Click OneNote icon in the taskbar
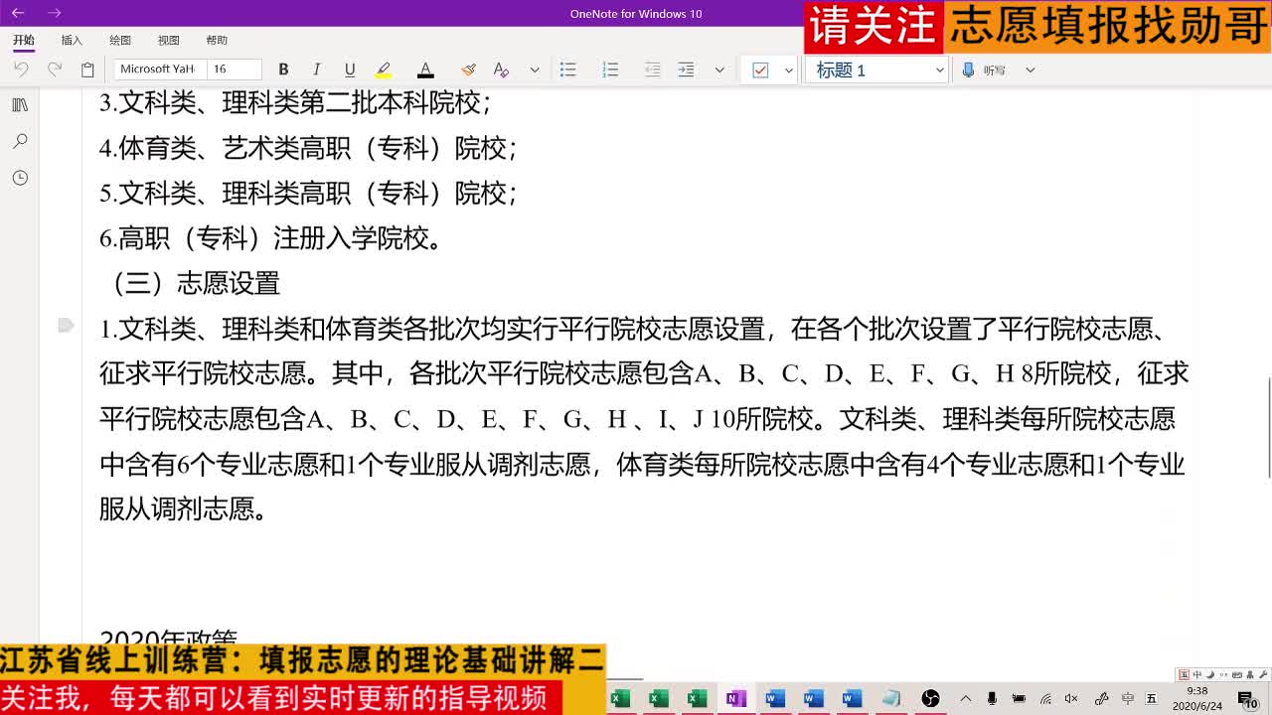The height and width of the screenshot is (715, 1272). (x=735, y=699)
